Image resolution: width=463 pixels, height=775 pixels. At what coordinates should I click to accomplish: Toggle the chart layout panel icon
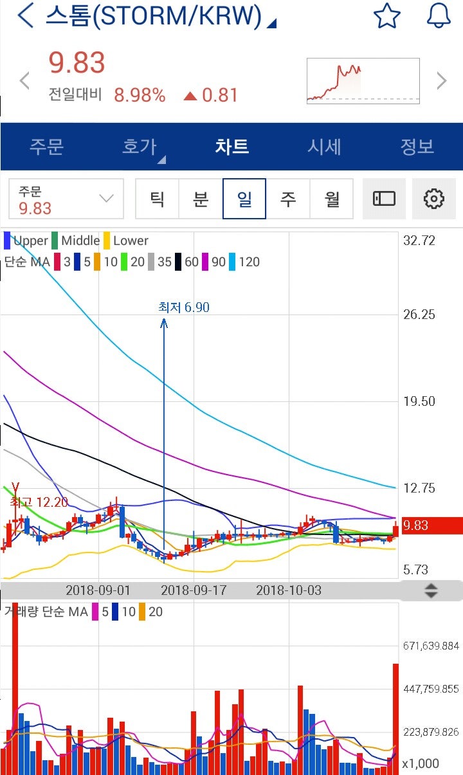(384, 199)
